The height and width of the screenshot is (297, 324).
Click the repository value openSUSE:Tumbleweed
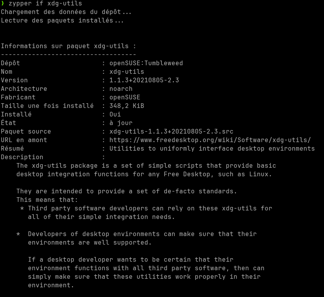pyautogui.click(x=146, y=63)
